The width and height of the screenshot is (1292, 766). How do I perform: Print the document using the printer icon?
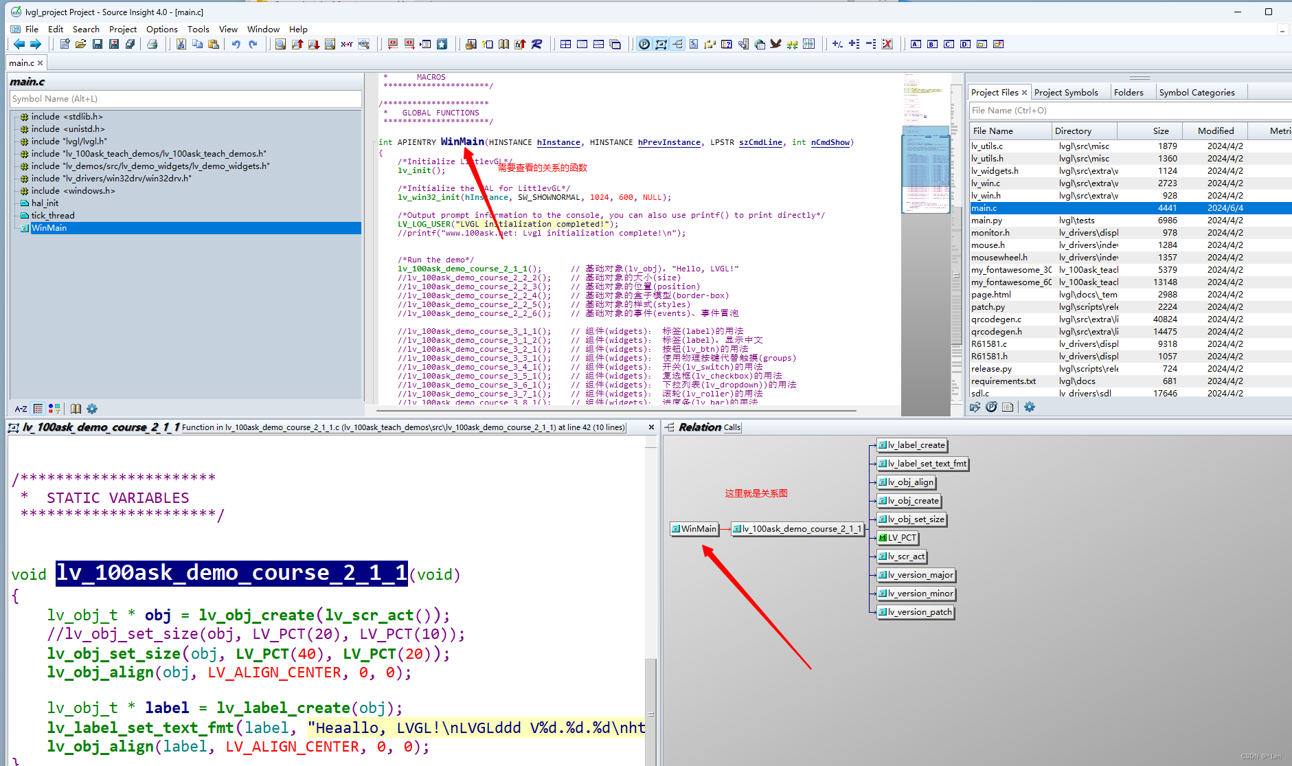152,44
